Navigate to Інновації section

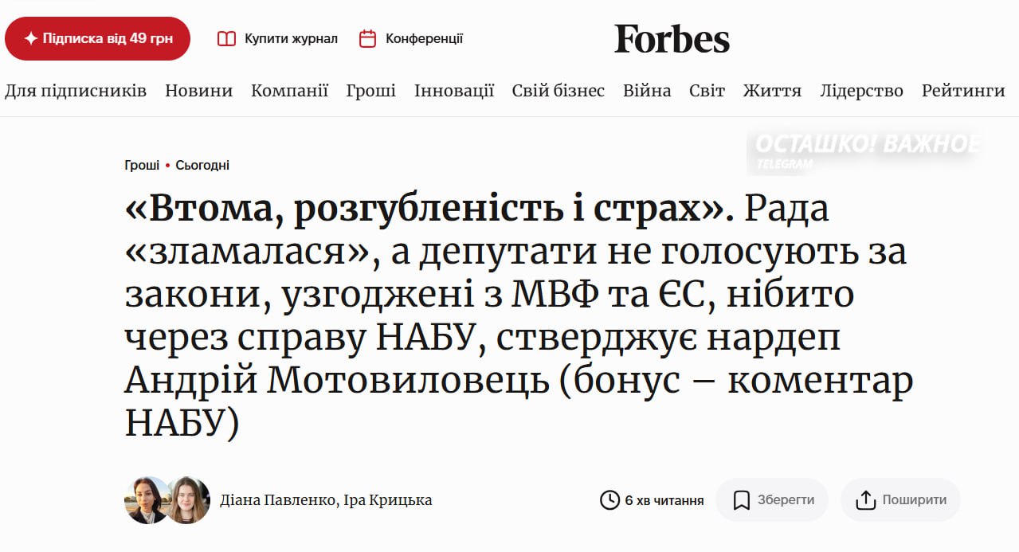454,91
